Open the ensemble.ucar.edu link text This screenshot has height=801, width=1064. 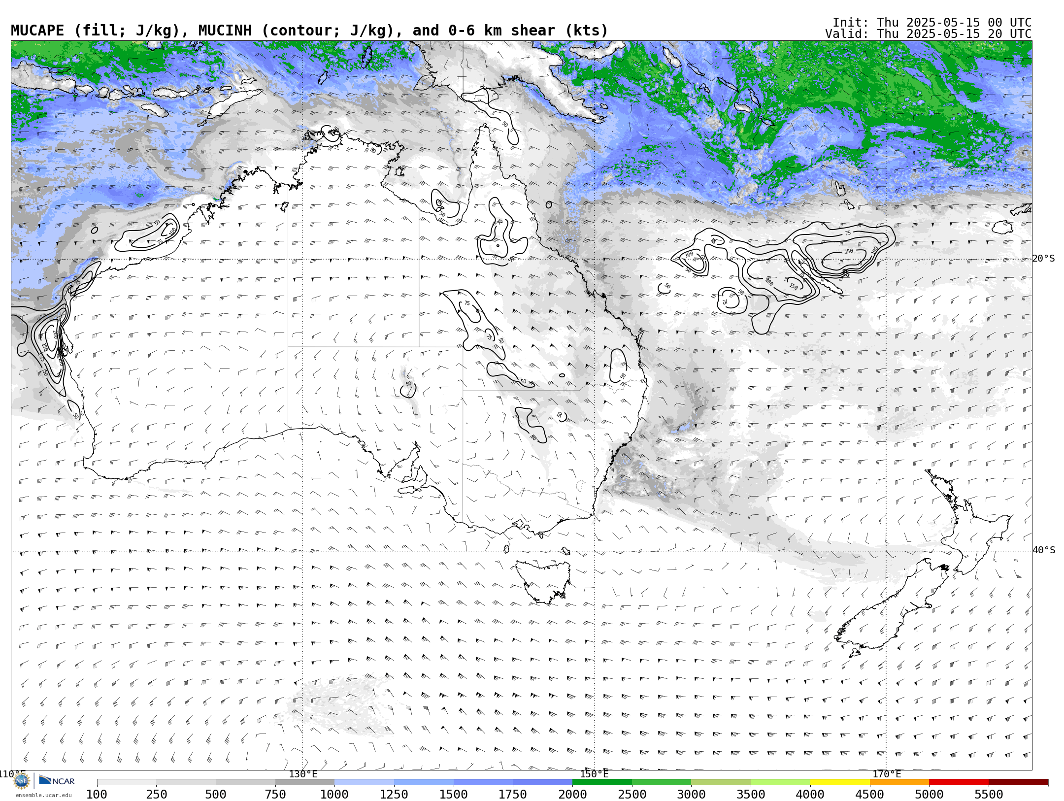(43, 795)
